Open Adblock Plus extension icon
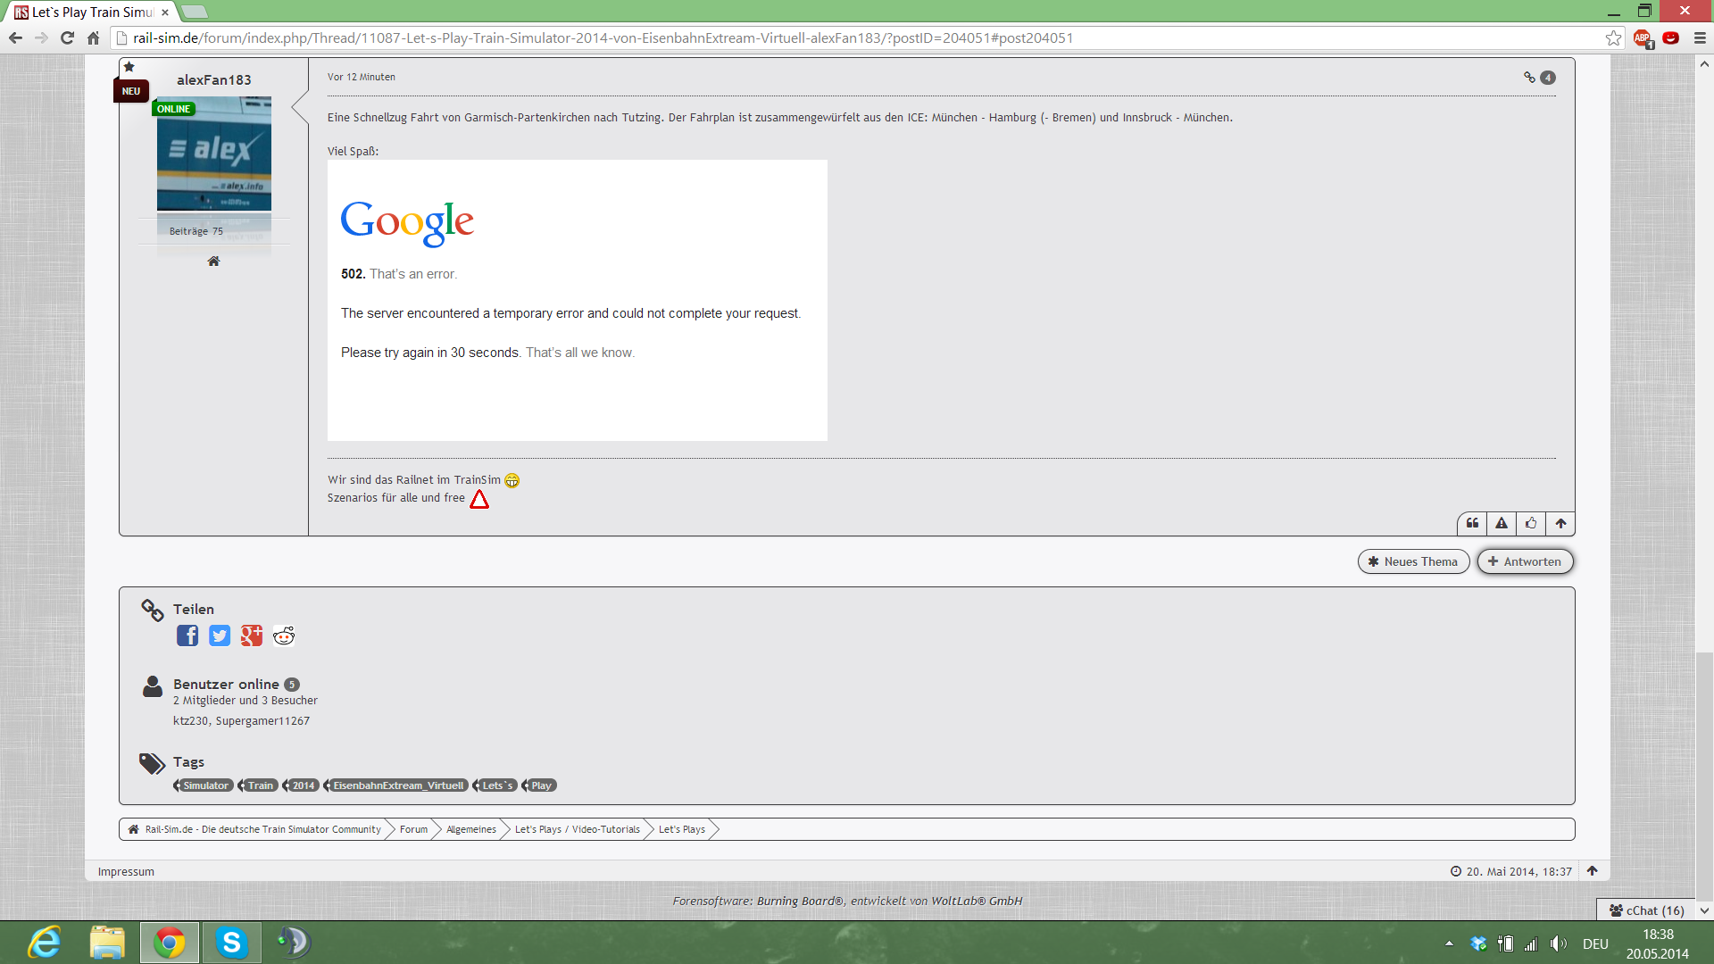 (1642, 37)
